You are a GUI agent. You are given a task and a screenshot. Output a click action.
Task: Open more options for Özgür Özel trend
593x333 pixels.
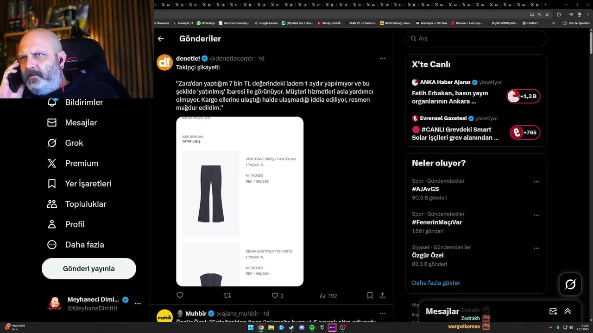coord(536,248)
